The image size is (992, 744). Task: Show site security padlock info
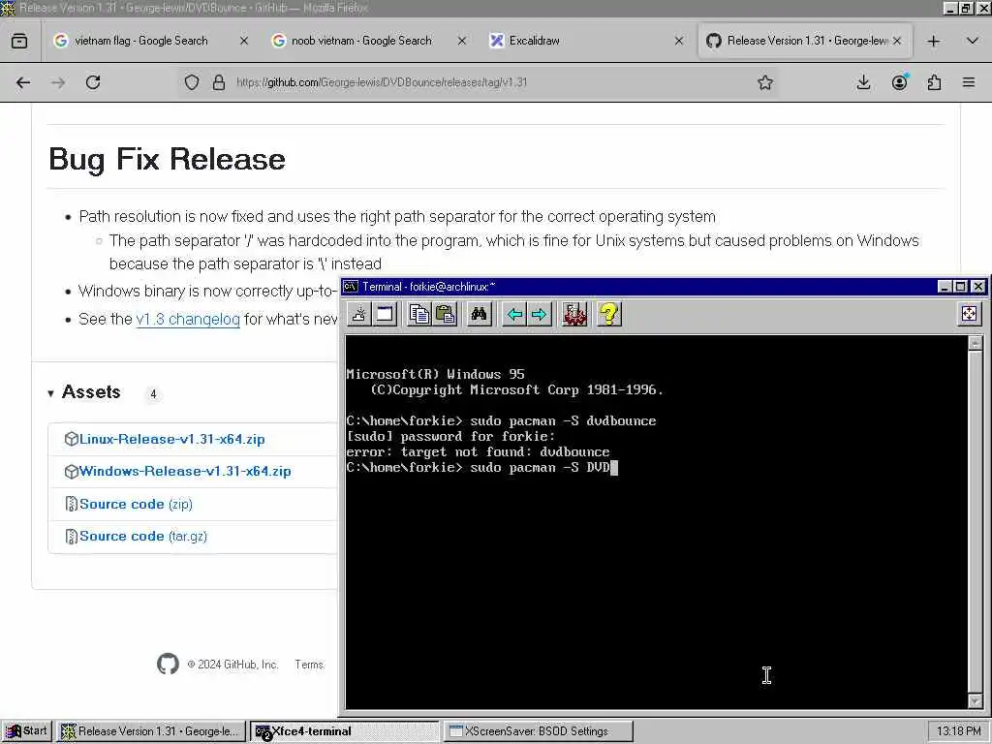pos(219,82)
